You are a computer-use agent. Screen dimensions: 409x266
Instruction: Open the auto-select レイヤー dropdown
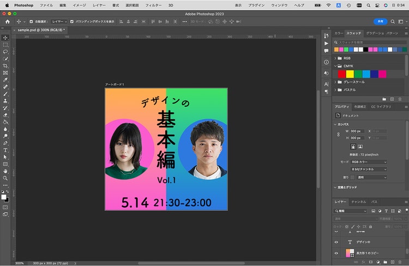tap(59, 22)
